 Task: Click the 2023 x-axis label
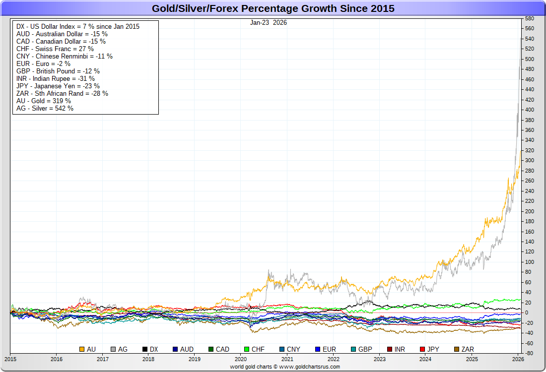[x=380, y=359]
